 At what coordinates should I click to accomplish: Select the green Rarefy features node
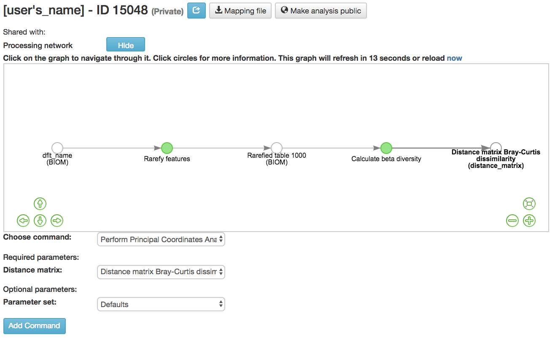pos(167,148)
